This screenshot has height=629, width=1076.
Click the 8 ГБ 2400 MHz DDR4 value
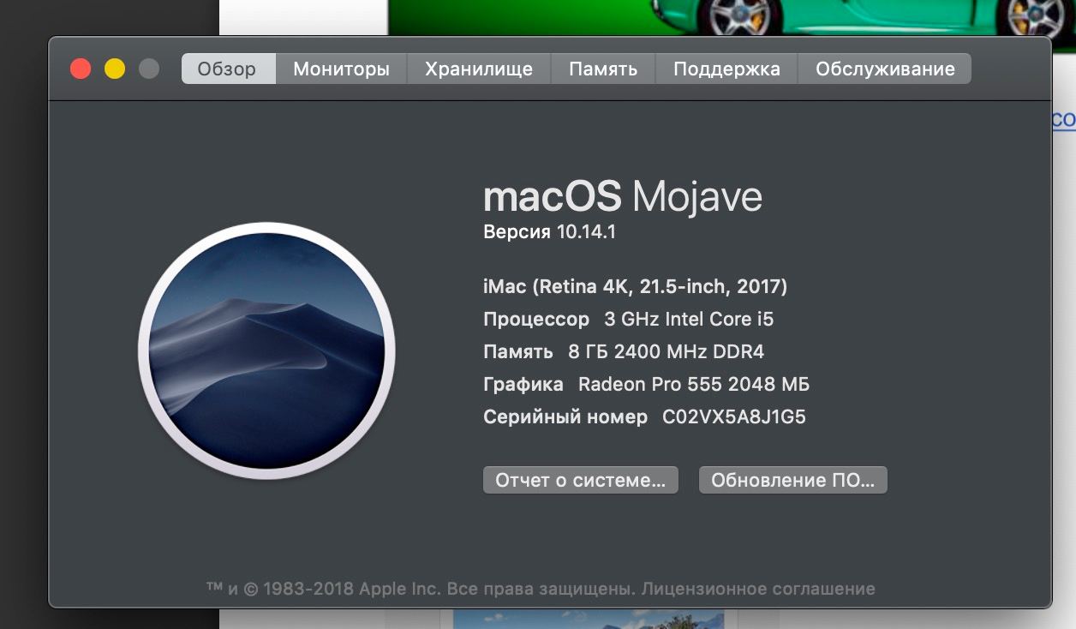point(666,352)
